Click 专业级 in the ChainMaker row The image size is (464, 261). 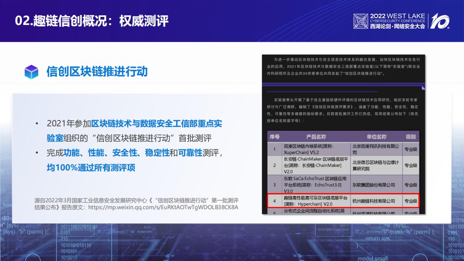(x=410, y=165)
